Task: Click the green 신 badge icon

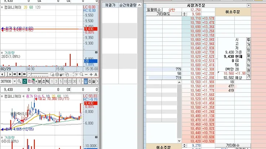Action: [x=25, y=82]
